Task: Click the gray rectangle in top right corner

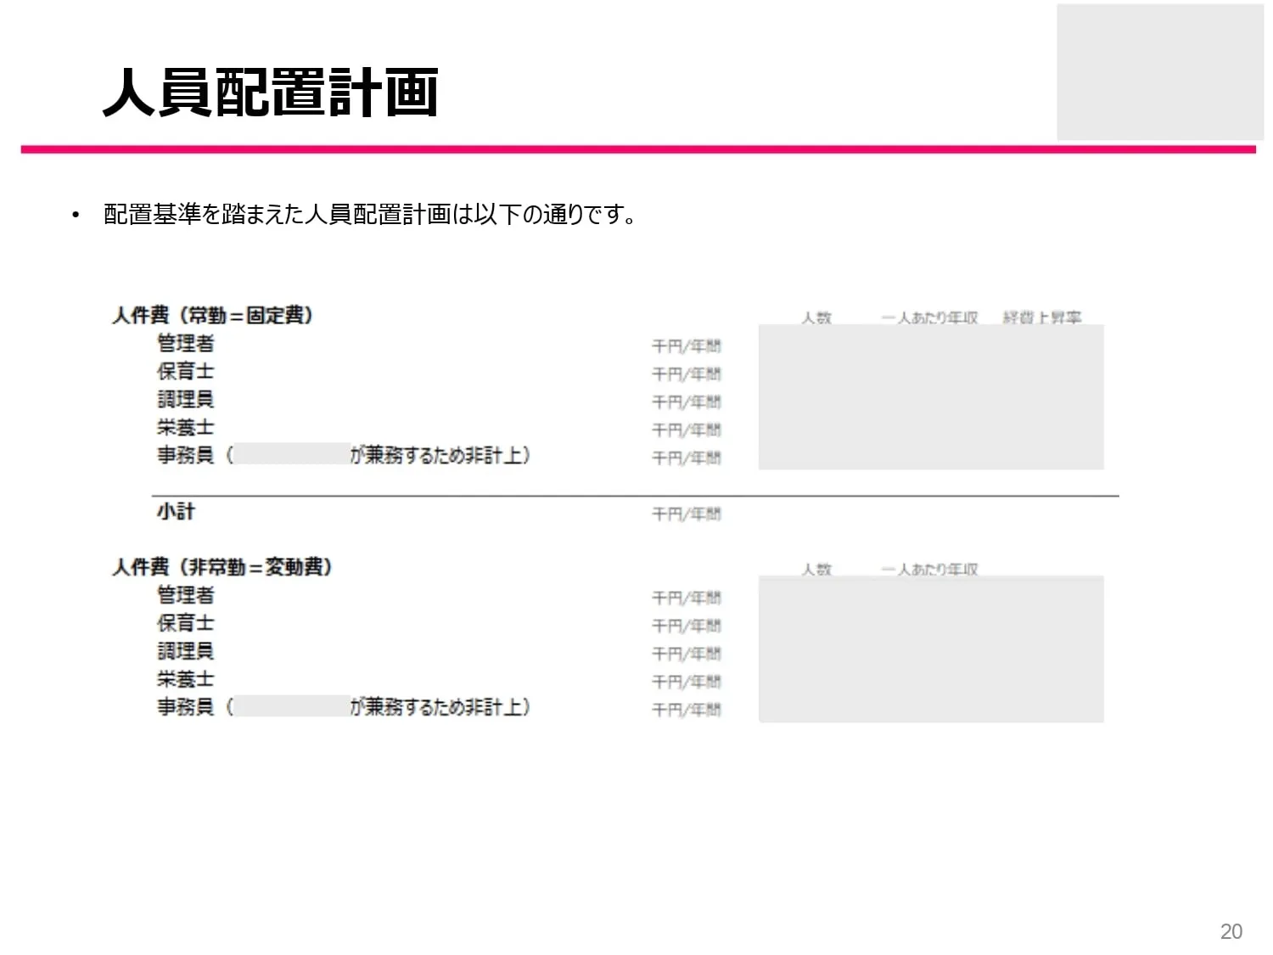Action: point(1160,70)
